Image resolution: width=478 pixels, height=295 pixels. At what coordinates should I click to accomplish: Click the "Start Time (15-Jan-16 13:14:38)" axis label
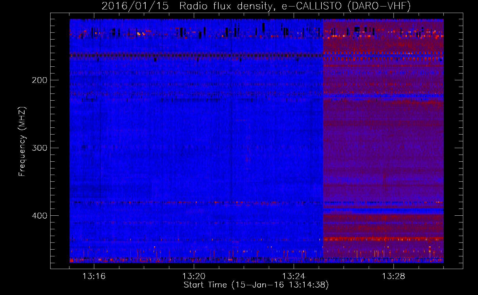tap(256, 285)
